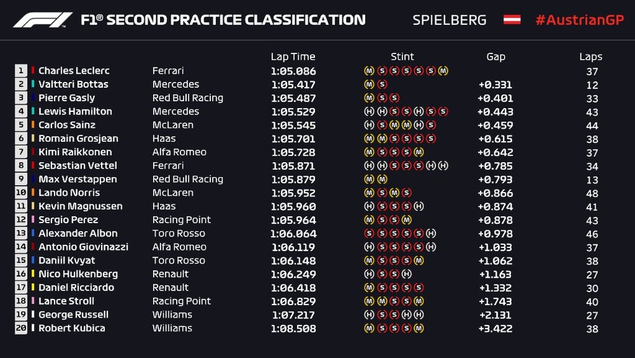
Task: Click the Gap column header
Action: pos(495,57)
